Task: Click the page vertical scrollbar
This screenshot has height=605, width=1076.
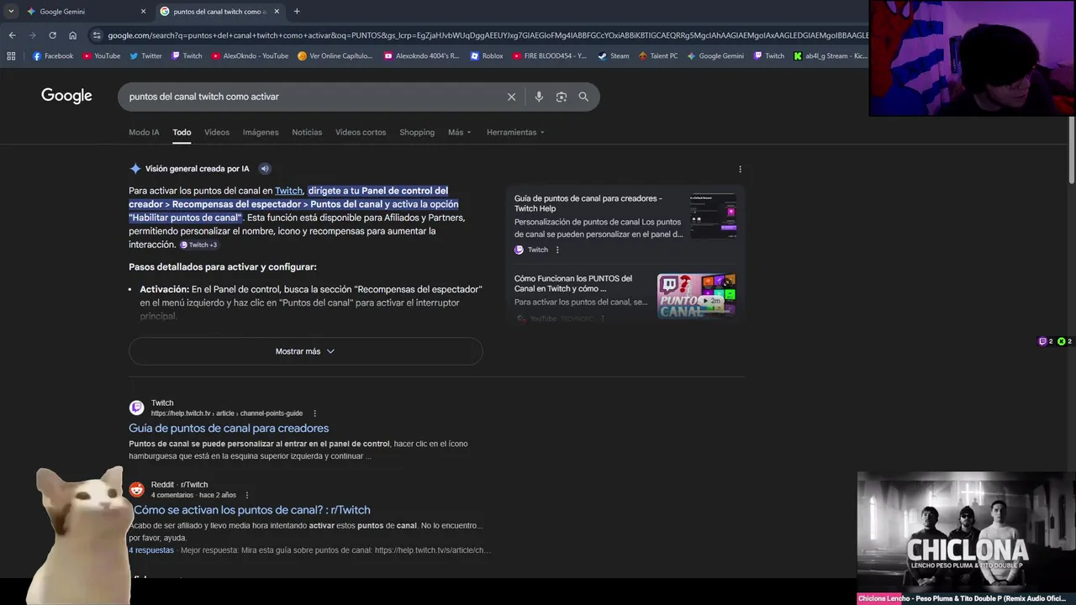Action: coord(1072,150)
